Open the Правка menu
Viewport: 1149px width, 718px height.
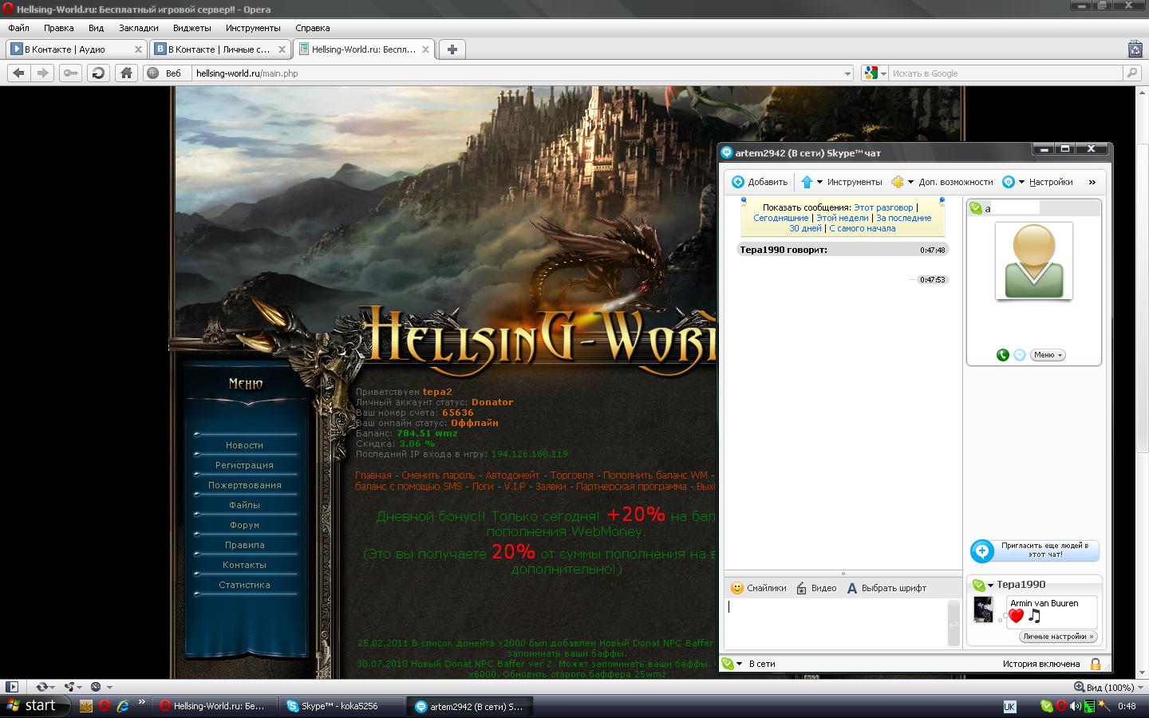point(59,28)
